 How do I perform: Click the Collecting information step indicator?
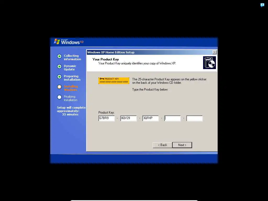pyautogui.click(x=59, y=56)
